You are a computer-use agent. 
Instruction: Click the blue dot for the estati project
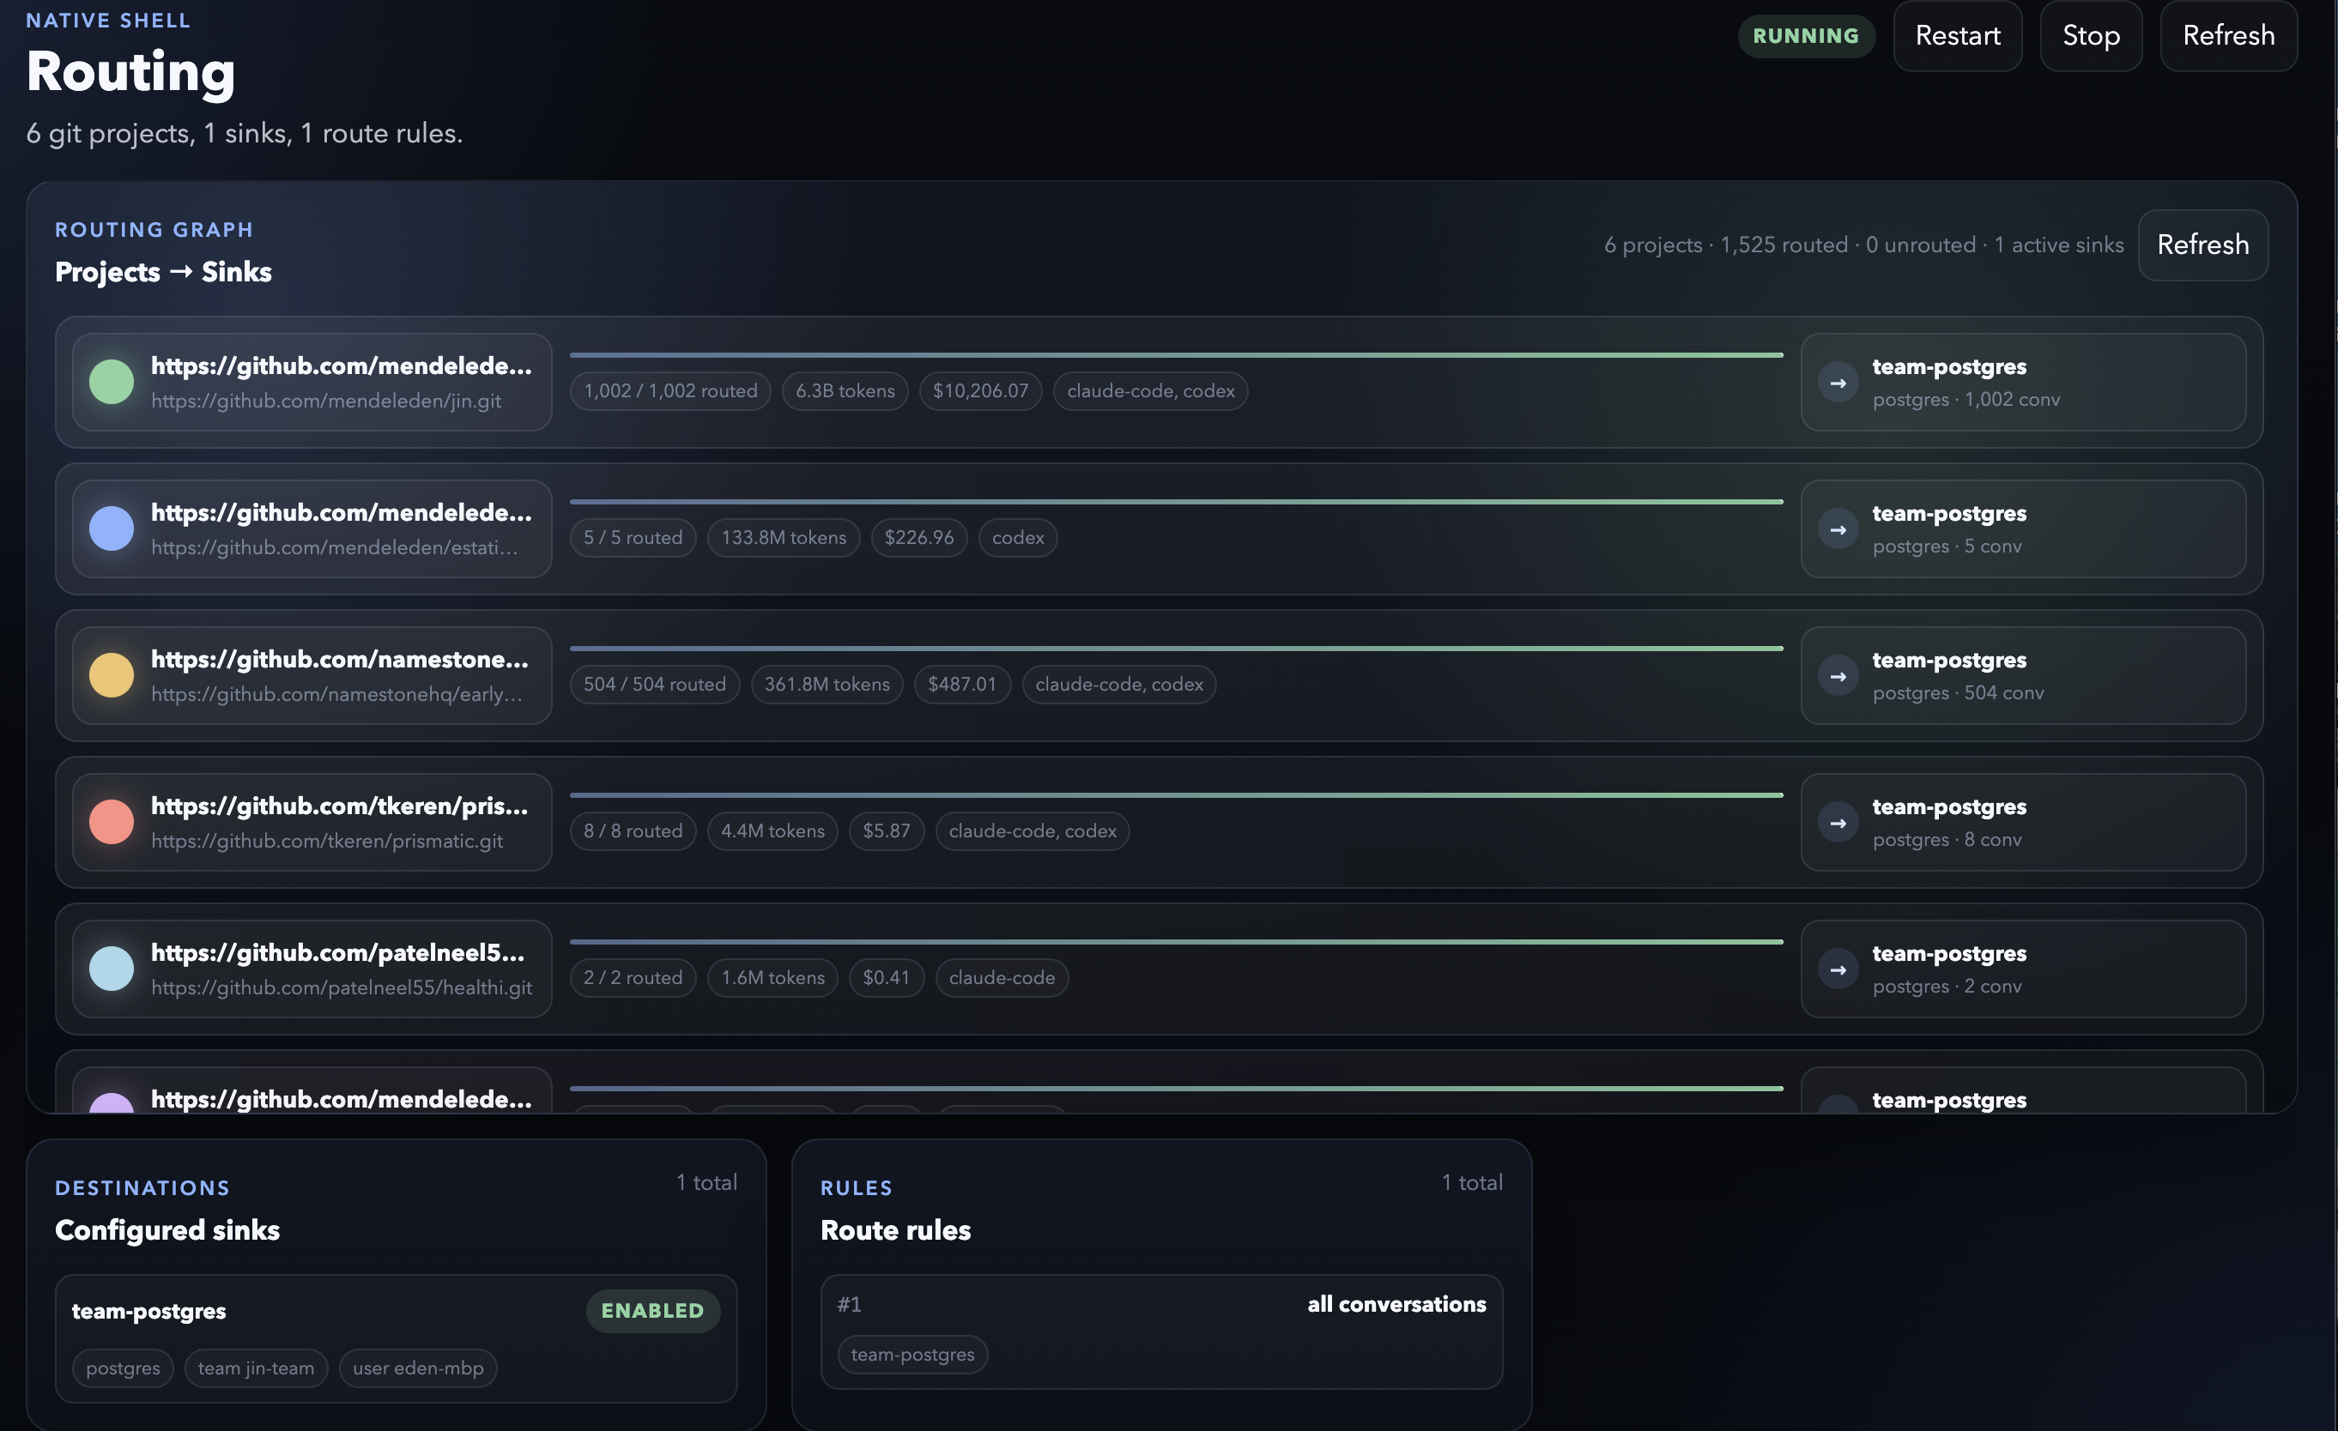111,528
